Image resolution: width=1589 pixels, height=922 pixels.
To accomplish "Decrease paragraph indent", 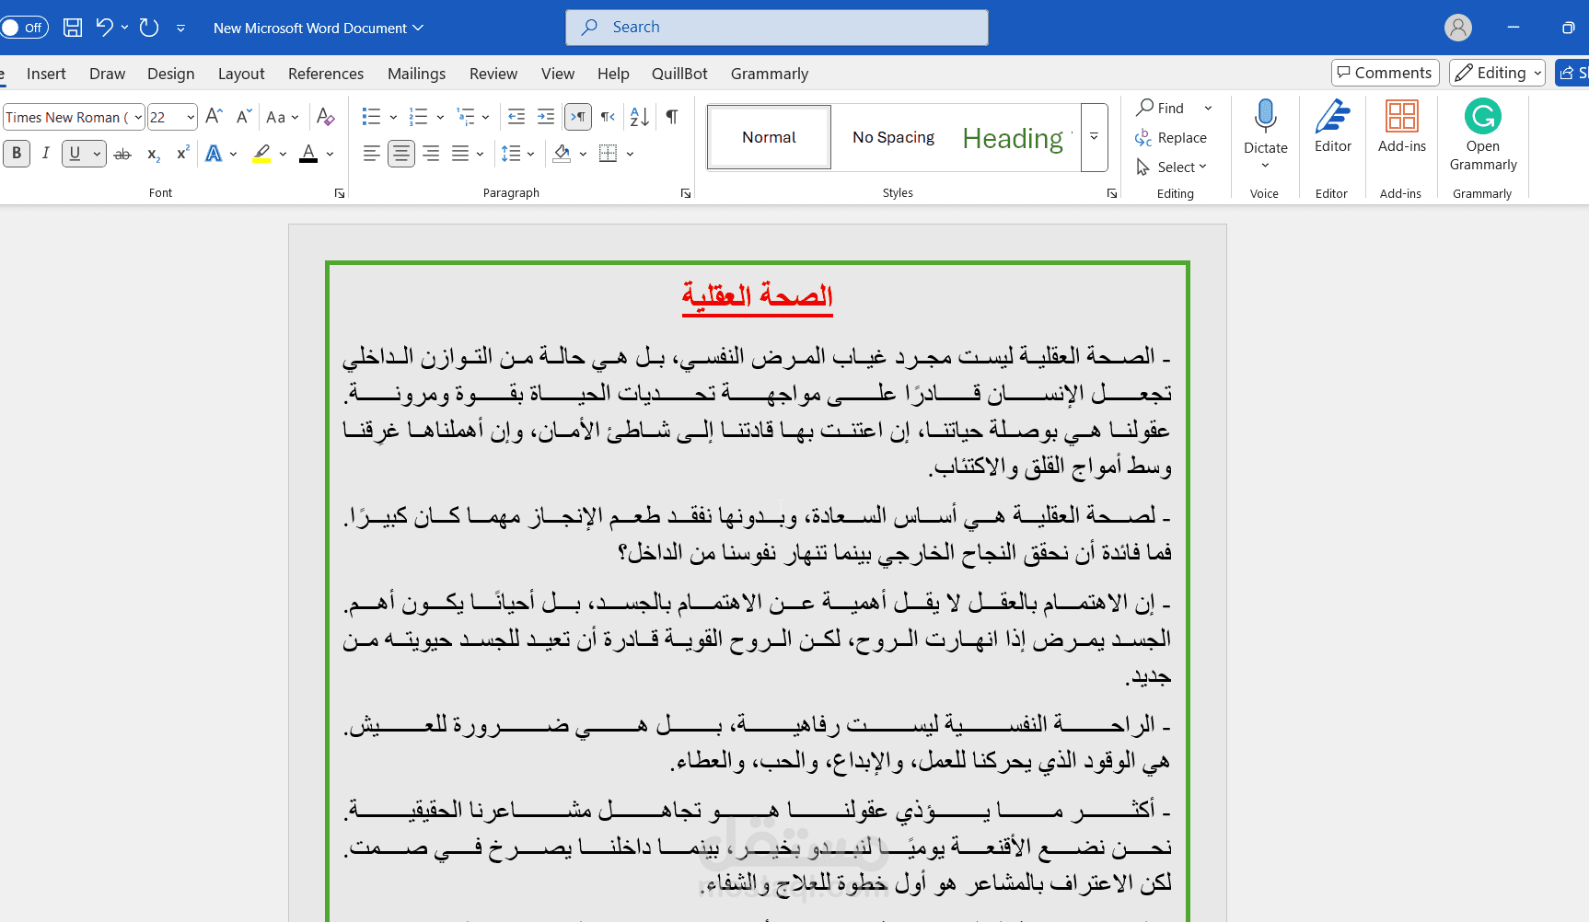I will tap(516, 116).
